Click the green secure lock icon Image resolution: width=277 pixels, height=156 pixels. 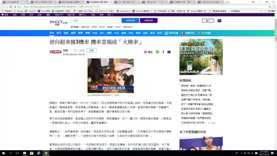tap(15, 7)
